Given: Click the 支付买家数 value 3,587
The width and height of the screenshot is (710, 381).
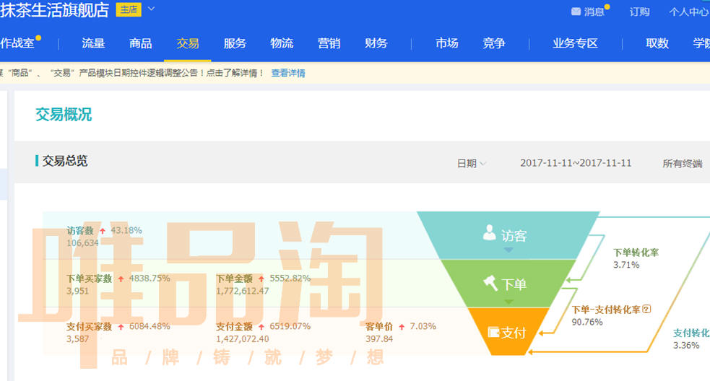Looking at the screenshot, I should point(77,339).
